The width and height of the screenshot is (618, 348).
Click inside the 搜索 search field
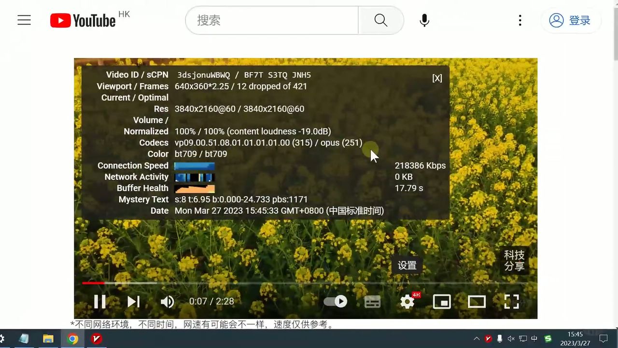click(x=270, y=20)
